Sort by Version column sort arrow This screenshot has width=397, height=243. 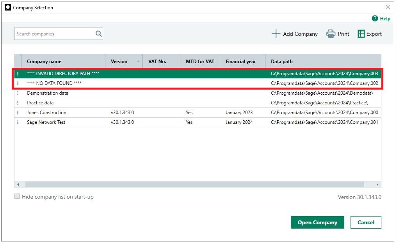point(138,61)
